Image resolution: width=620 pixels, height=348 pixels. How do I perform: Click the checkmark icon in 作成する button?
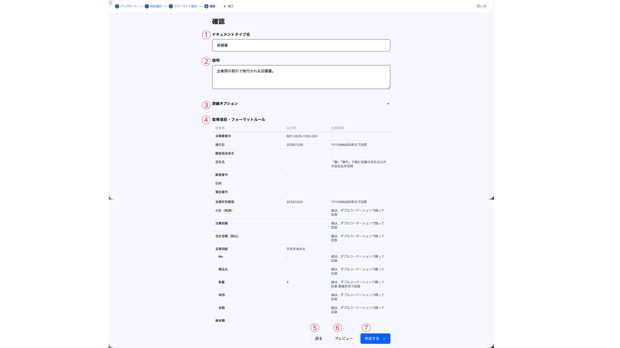point(384,339)
